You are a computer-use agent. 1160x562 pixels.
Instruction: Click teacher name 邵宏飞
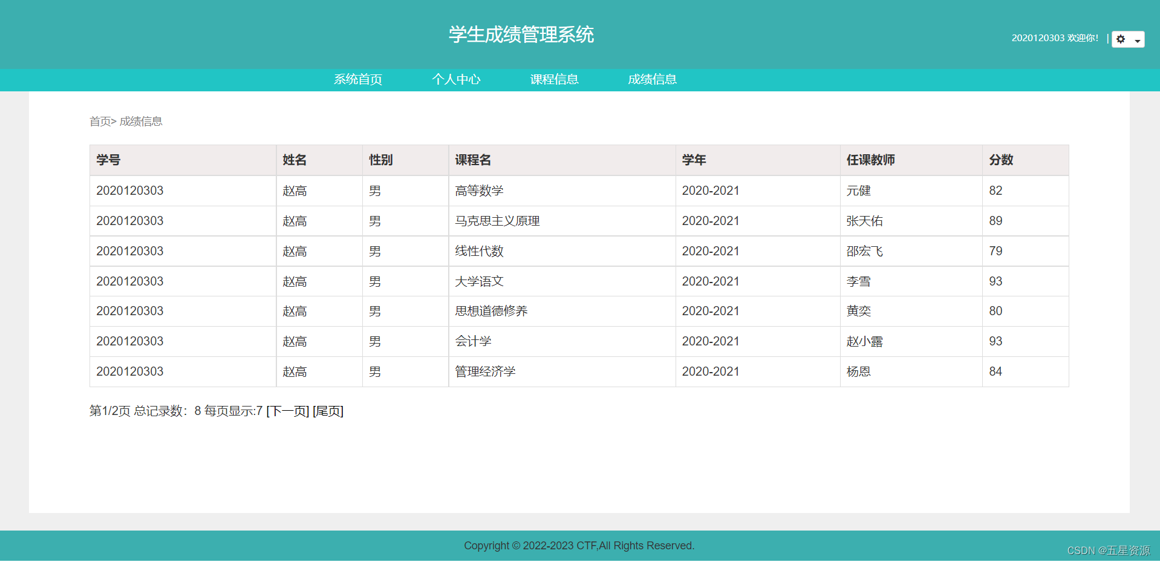pyautogui.click(x=864, y=252)
